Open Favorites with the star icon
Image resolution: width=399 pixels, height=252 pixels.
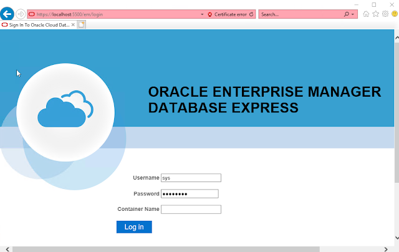coord(375,14)
